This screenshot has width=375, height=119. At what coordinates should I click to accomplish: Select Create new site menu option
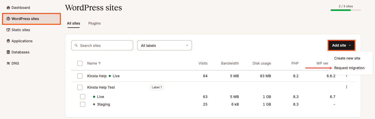tap(347, 58)
